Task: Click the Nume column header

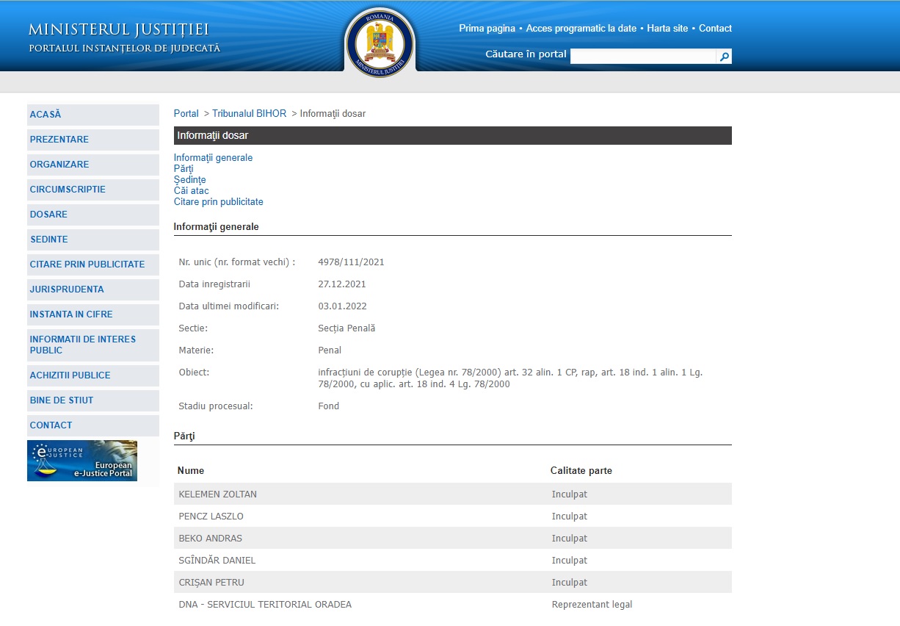Action: point(191,470)
